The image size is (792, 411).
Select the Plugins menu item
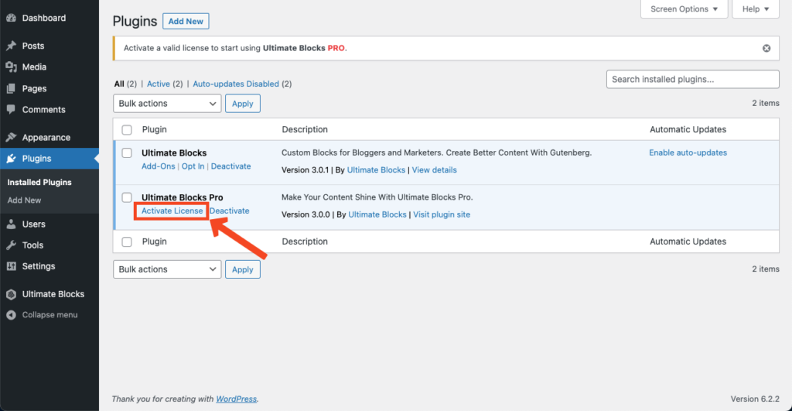[x=36, y=158]
